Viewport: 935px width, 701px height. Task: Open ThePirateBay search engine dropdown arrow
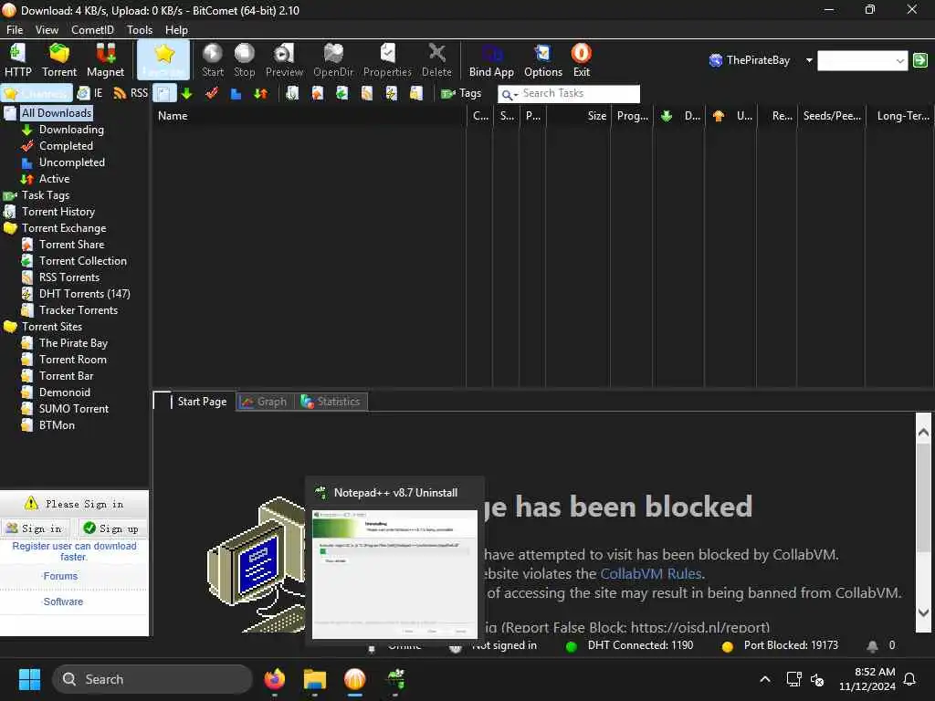[x=809, y=60]
